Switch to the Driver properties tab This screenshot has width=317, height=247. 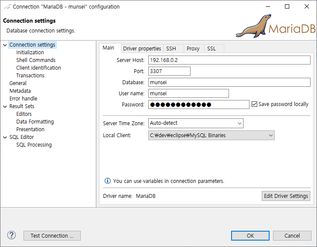click(142, 49)
